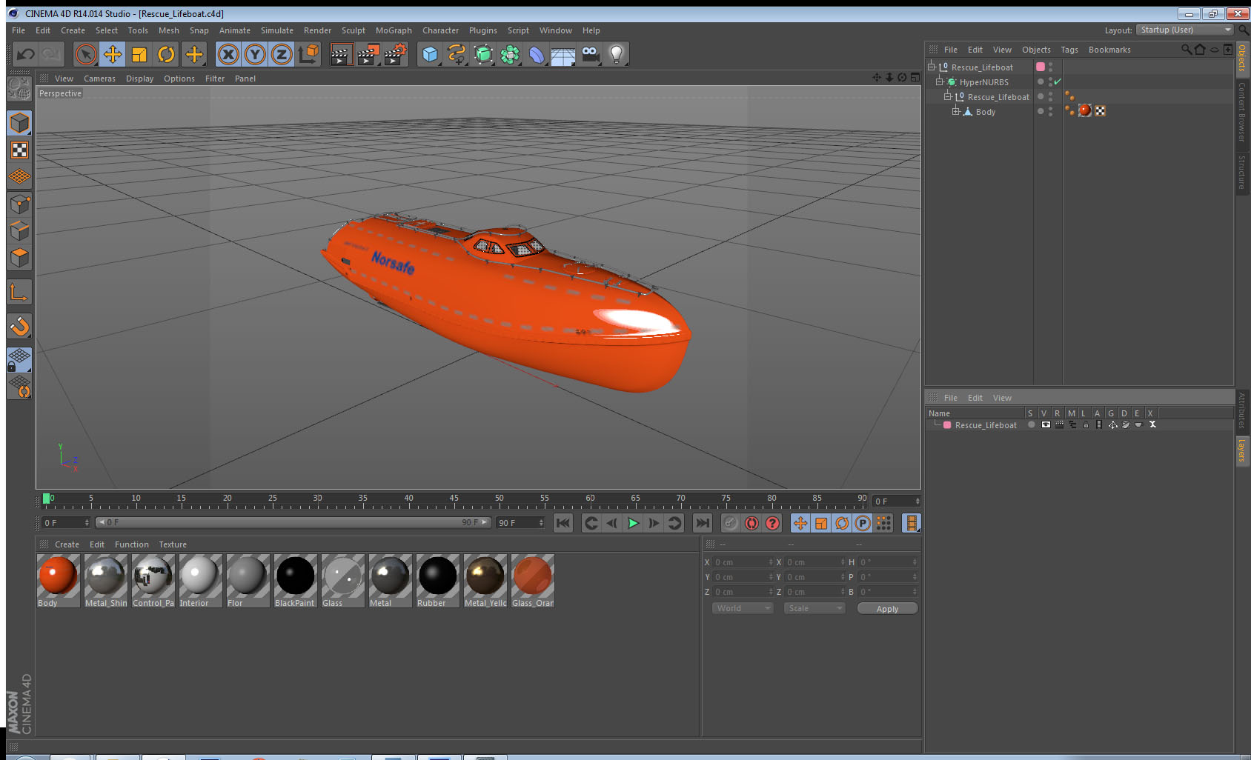Add a HyperNURBS generator from toolbar

[483, 54]
